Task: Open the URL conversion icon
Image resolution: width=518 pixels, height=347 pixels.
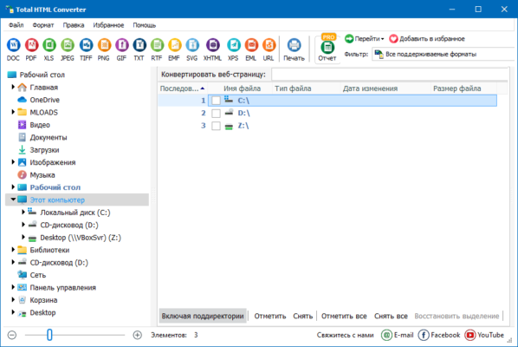Action: coord(269,45)
